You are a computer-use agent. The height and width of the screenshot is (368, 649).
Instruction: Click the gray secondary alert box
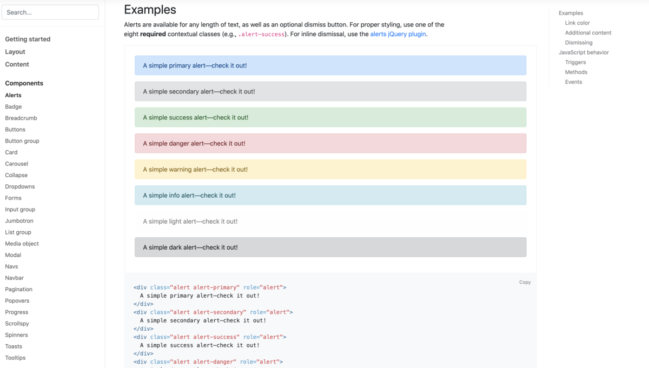(330, 91)
